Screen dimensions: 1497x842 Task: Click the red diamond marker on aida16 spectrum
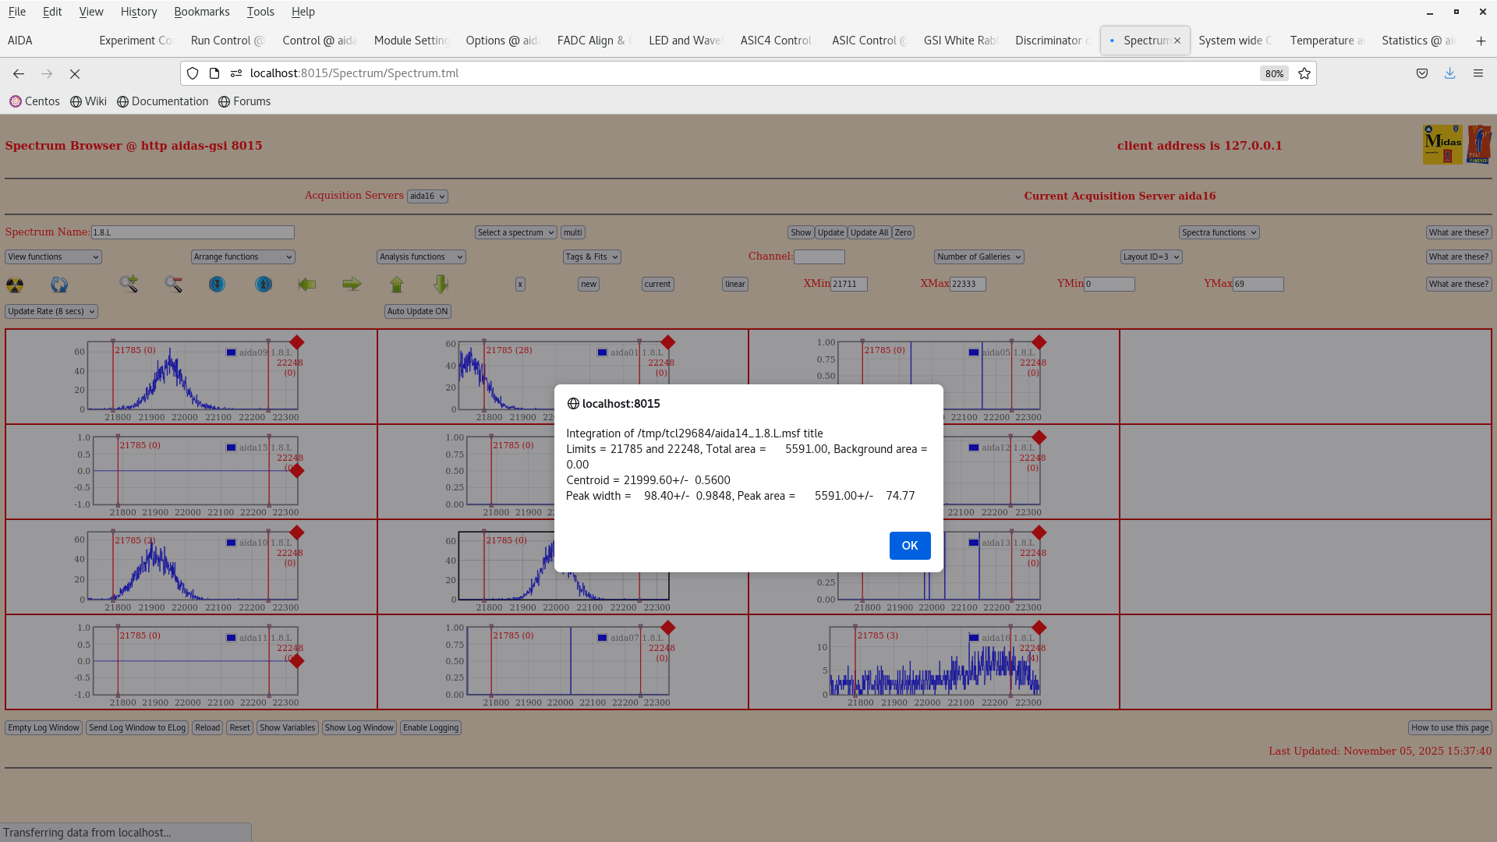[1039, 626]
